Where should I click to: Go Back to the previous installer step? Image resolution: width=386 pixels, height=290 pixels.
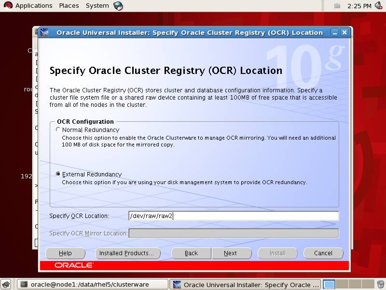point(191,253)
